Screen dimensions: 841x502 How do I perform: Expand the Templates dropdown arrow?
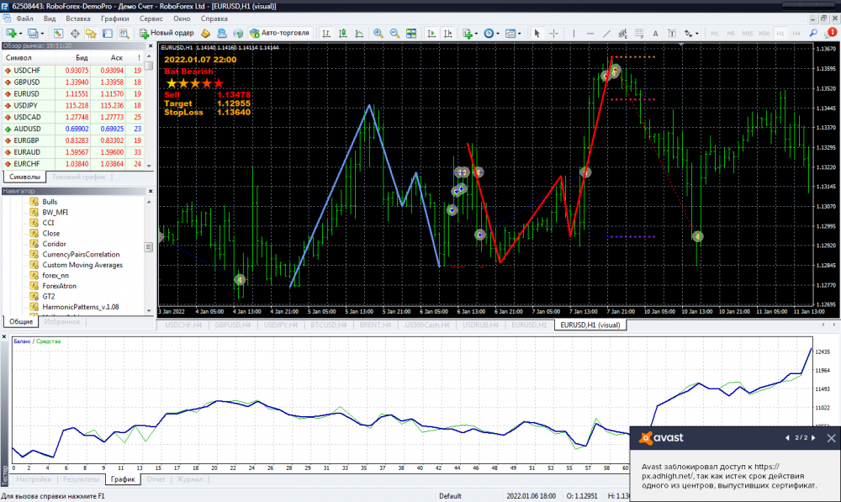[x=519, y=34]
